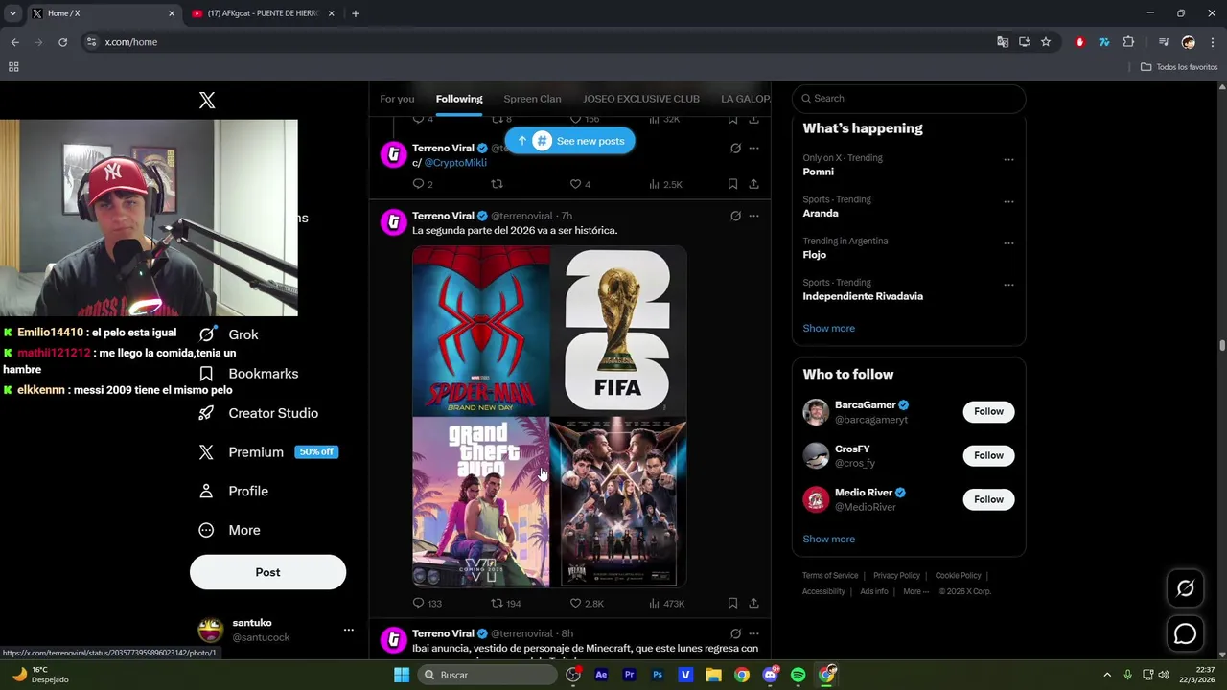
Task: Open Chrome media control icon
Action: tap(1163, 42)
